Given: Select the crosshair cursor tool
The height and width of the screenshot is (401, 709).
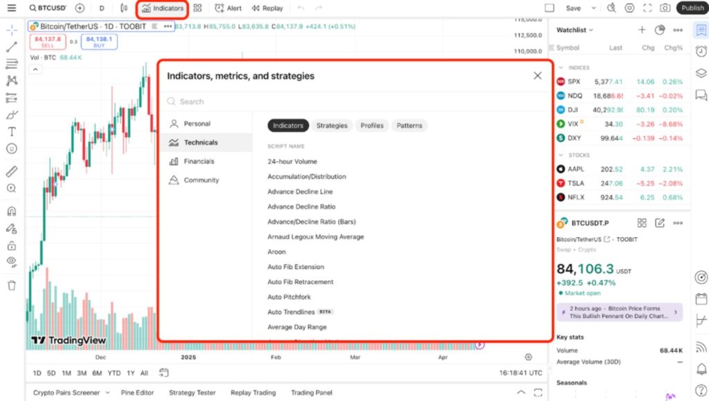Looking at the screenshot, I should tap(12, 30).
